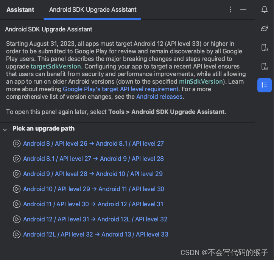Viewport: 274px width, 260px height.
Task: Choose Android 9 / API 28 to Android 10 path
Action: pos(93,174)
